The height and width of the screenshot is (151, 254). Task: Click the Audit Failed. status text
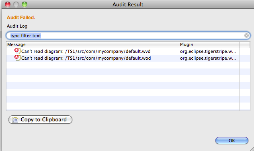[21, 18]
